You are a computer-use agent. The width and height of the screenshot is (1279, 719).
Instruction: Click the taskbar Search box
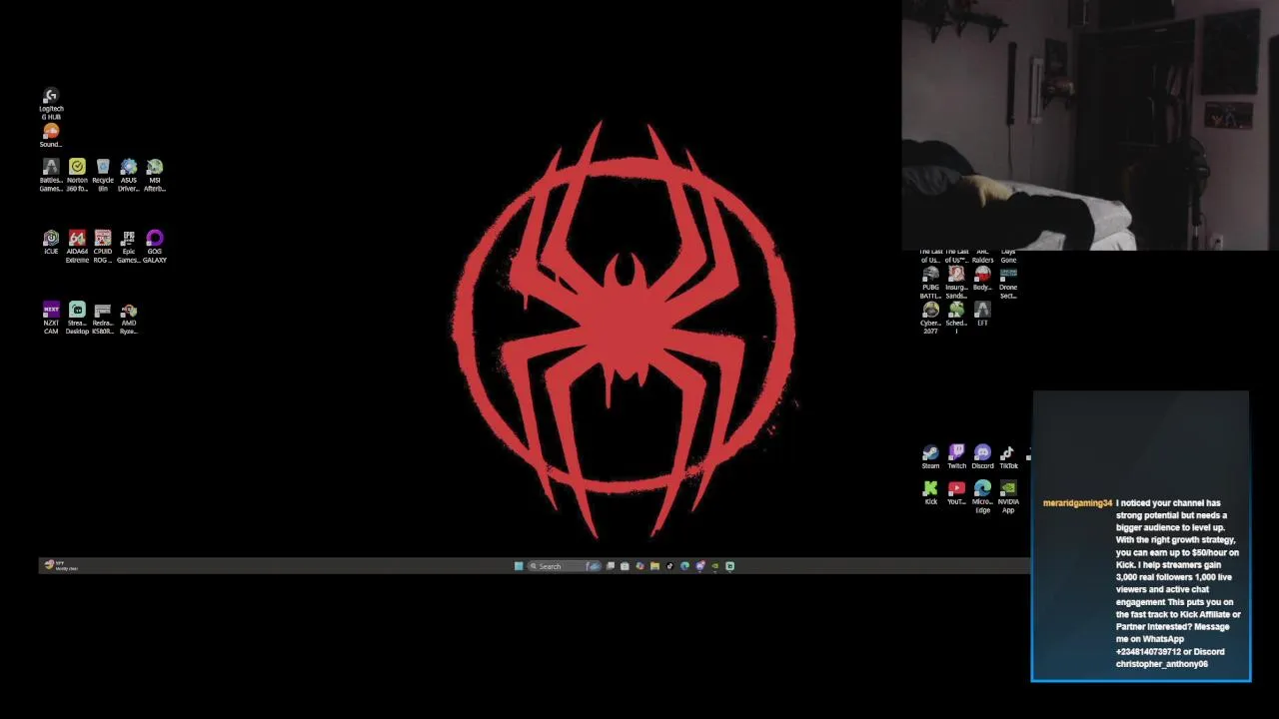[x=565, y=566]
